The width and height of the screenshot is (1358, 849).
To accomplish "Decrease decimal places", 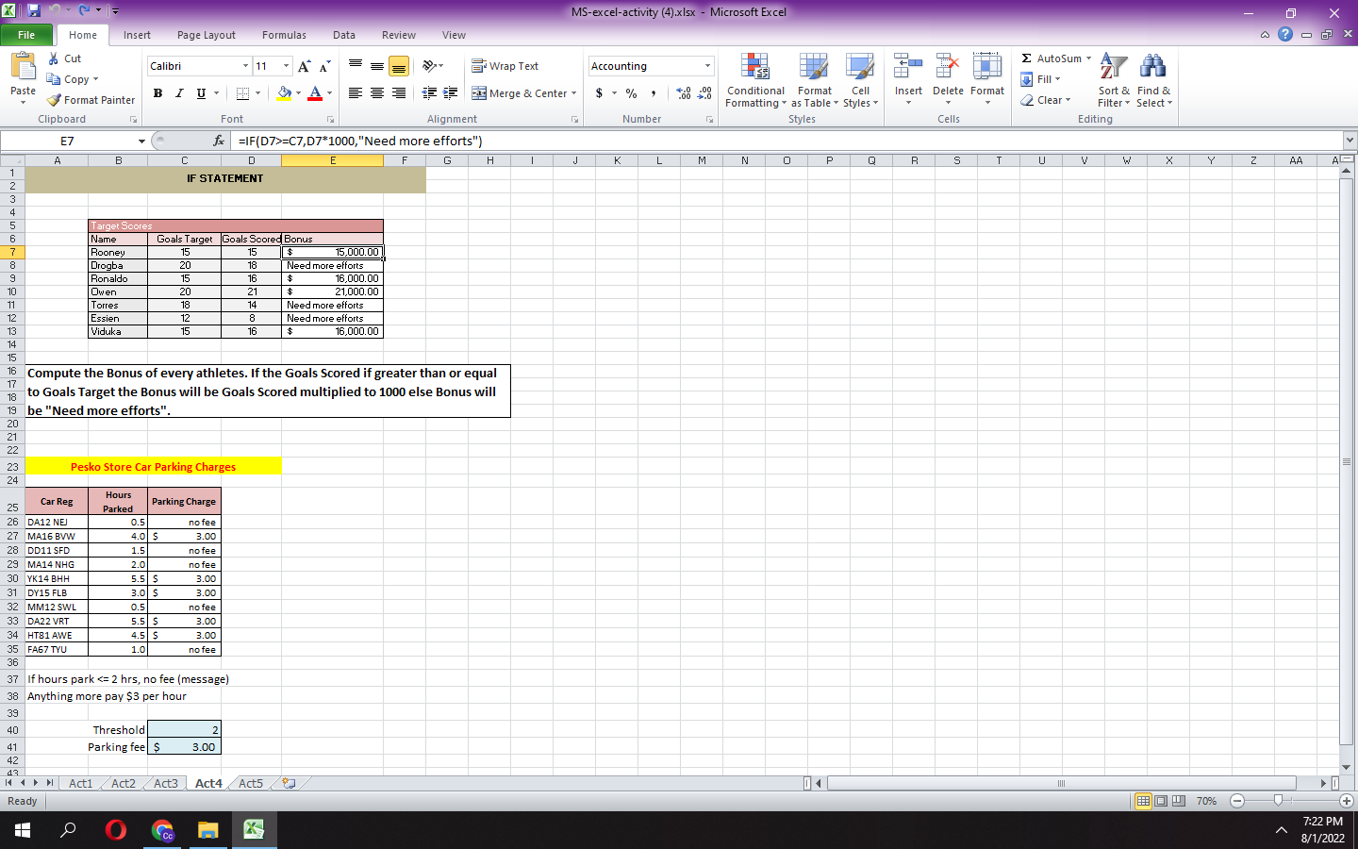I will (x=704, y=93).
